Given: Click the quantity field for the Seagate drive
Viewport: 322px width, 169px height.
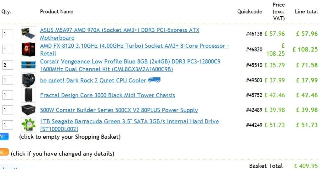Looking at the screenshot, I should (8, 125).
